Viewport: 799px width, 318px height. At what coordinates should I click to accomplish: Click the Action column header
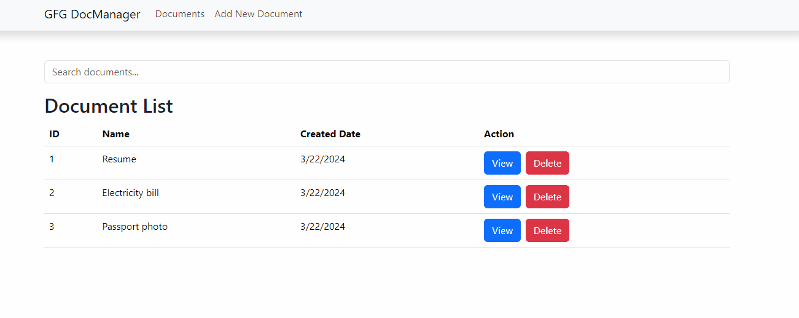tap(499, 134)
